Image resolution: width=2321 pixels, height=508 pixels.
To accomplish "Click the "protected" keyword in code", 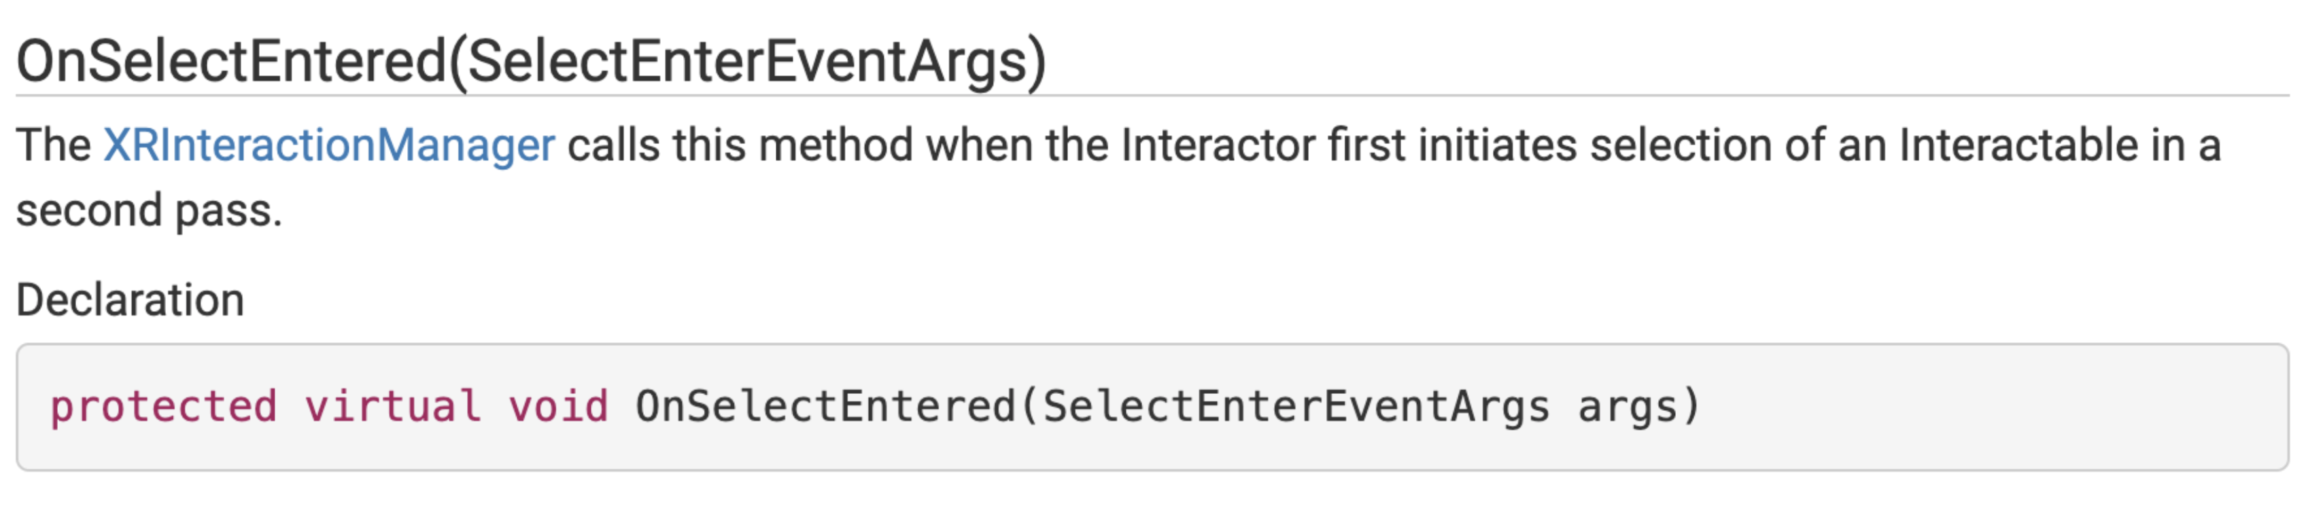I will click(163, 406).
